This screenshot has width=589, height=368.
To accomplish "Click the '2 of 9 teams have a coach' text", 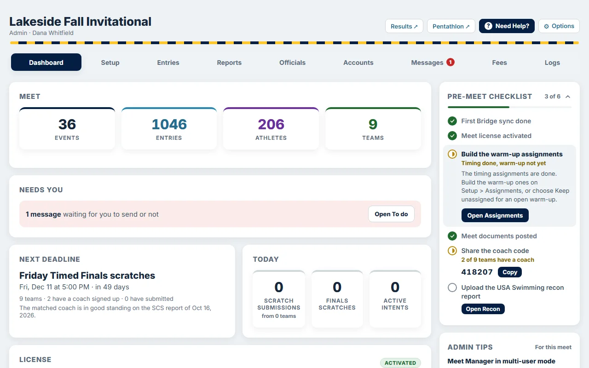I will [x=498, y=260].
